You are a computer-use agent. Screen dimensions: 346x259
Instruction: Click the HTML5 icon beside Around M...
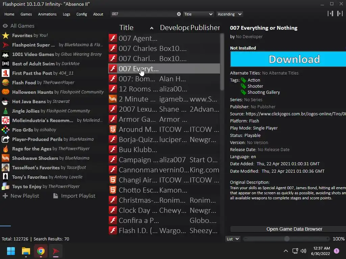pos(113,129)
